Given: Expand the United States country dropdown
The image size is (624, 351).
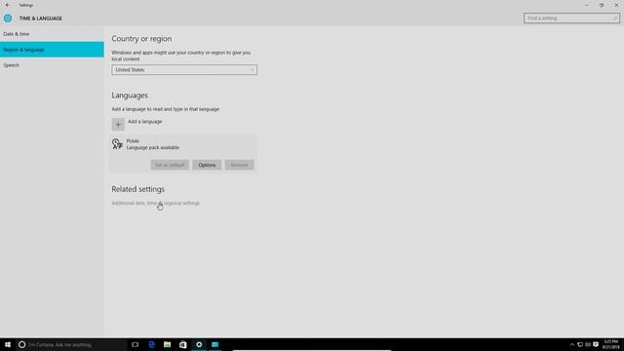Looking at the screenshot, I should click(x=184, y=70).
